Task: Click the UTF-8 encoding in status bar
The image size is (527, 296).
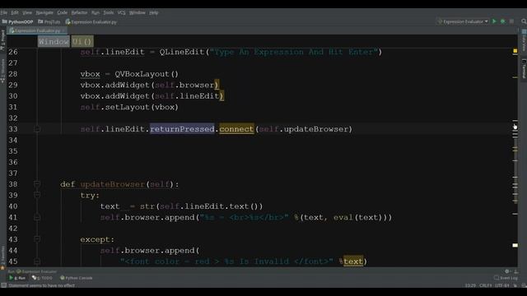Action: (502, 285)
